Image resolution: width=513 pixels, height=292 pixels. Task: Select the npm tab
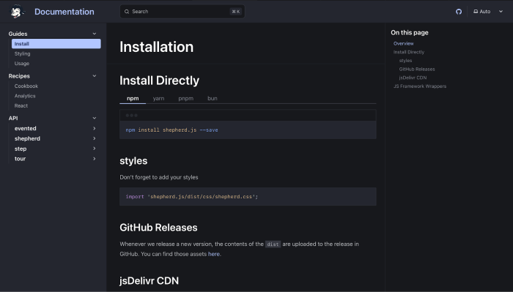pyautogui.click(x=133, y=98)
